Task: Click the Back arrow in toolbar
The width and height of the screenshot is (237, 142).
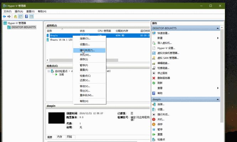Action: pyautogui.click(x=4, y=16)
